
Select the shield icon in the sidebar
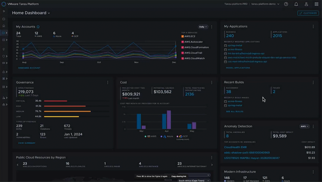click(x=4, y=56)
